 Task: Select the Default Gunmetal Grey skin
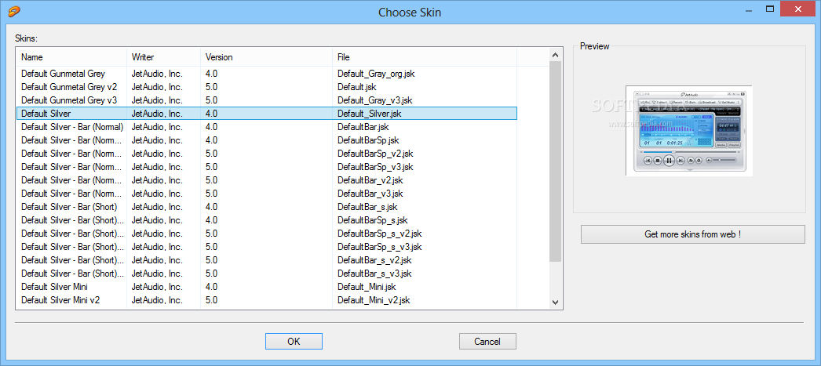[x=63, y=73]
